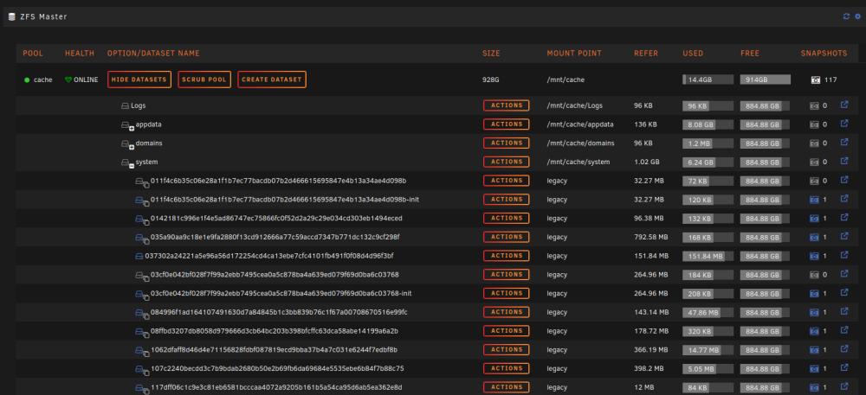Open external link icon for system dataset
This screenshot has width=866, height=395.
[843, 161]
